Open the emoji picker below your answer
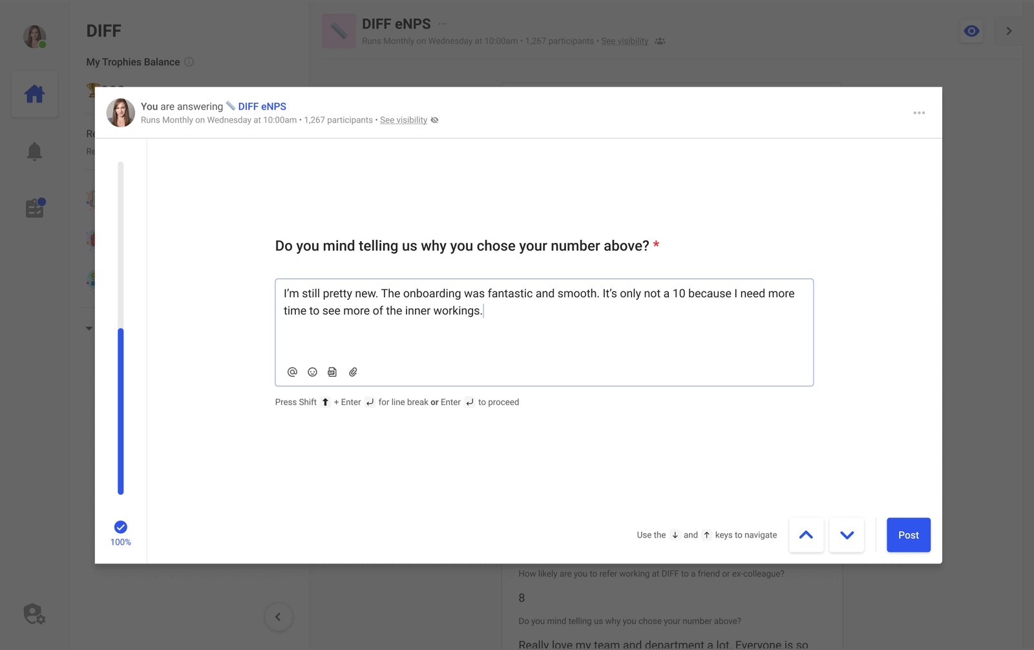The width and height of the screenshot is (1034, 650). click(312, 372)
